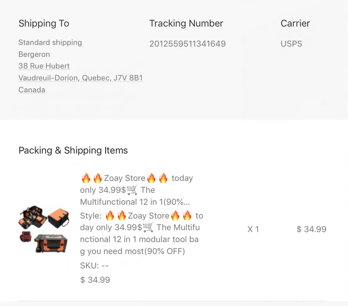Screen dimensions: 348x306
Task: Click the USPS carrier name
Action: click(x=292, y=44)
